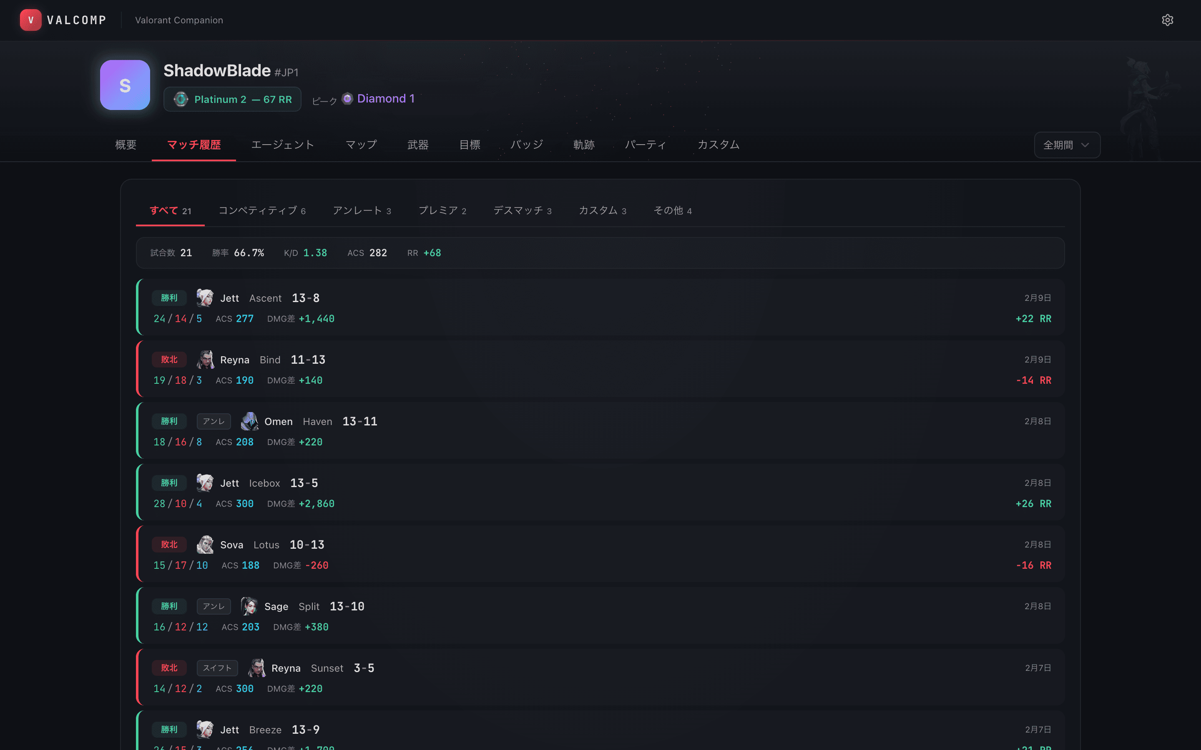Screen dimensions: 1201x750
Task: Click the 3-5 score on Sunset match
Action: pos(364,668)
